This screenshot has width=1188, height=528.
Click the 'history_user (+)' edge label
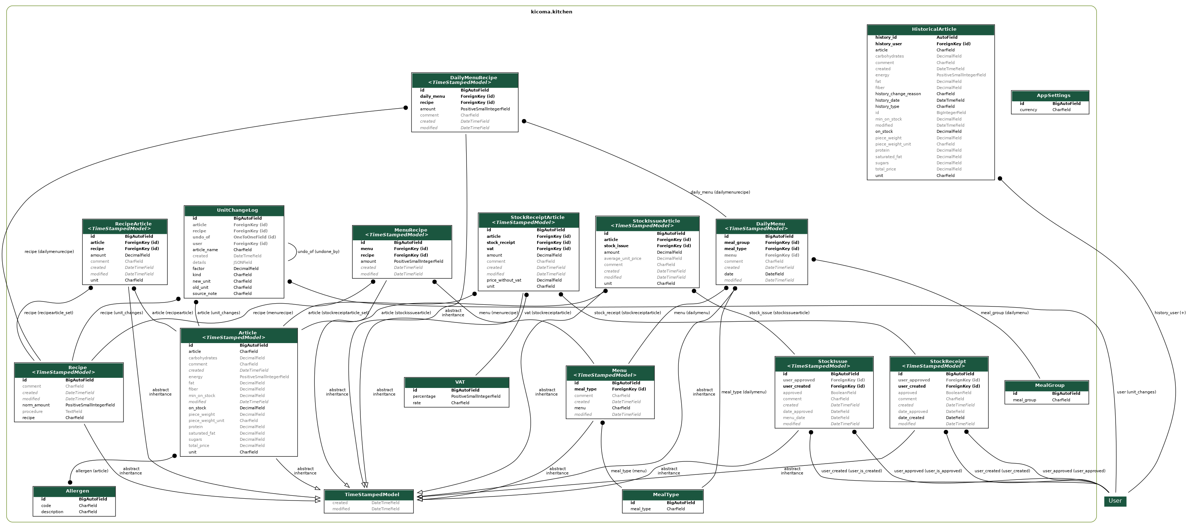coord(1170,313)
